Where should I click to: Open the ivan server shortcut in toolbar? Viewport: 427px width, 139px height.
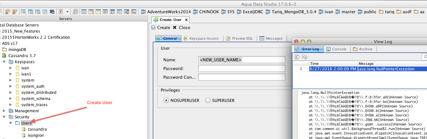point(326,12)
